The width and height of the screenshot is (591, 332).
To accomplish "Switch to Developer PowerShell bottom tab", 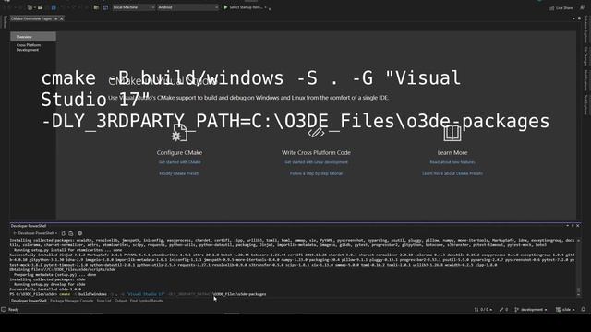I will (x=29, y=301).
